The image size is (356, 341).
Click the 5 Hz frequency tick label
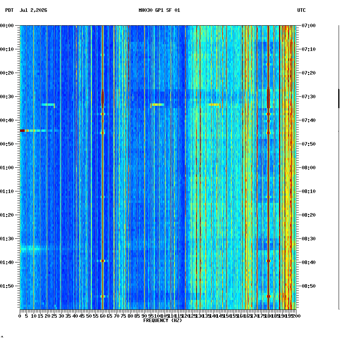(26, 316)
